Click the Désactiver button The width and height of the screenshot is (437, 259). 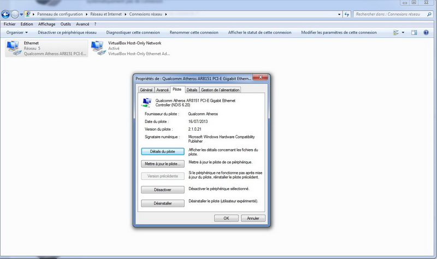pyautogui.click(x=163, y=190)
